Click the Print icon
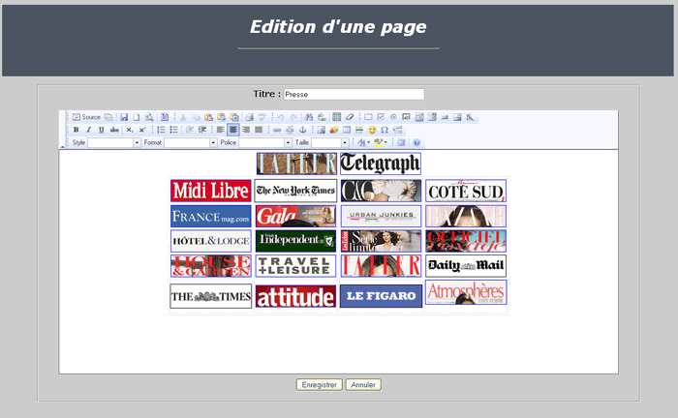The width and height of the screenshot is (678, 418). [249, 117]
